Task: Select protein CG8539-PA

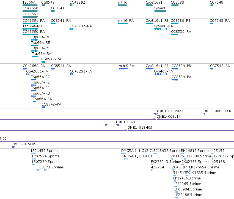Action: 175,80
